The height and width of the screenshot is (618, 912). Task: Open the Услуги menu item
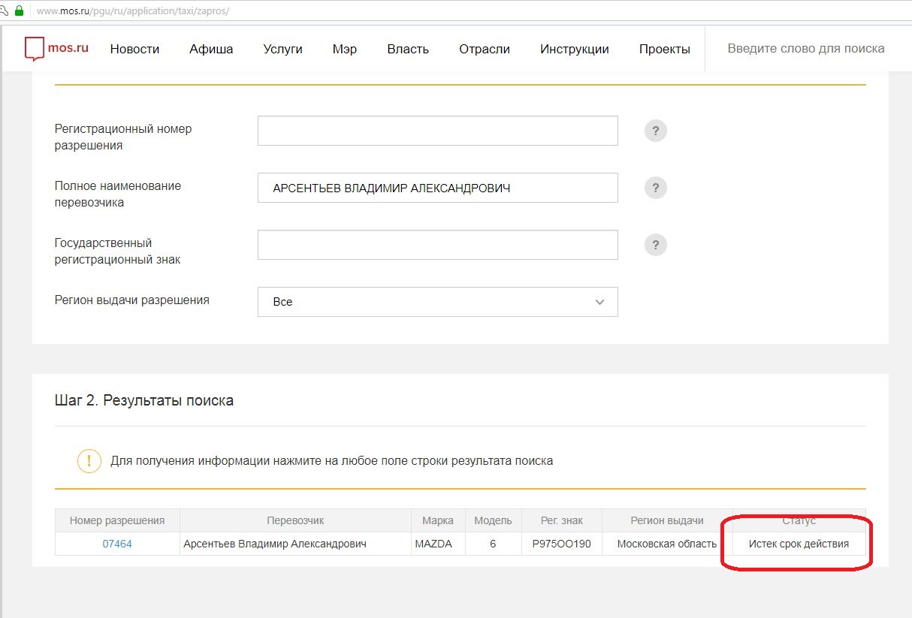282,49
